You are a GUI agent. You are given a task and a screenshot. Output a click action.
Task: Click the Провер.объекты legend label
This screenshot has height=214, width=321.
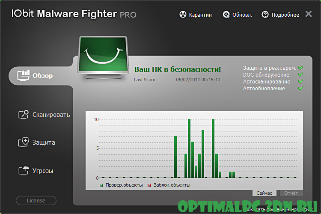coord(124,185)
